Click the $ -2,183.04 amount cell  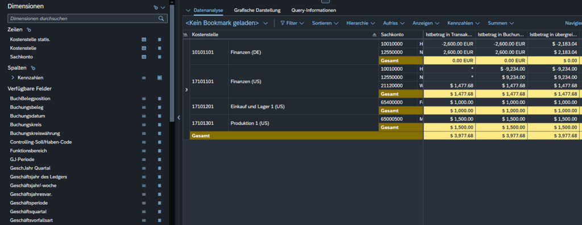[554, 44]
